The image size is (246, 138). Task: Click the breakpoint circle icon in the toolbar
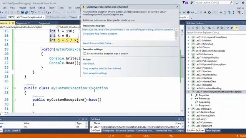point(188,12)
